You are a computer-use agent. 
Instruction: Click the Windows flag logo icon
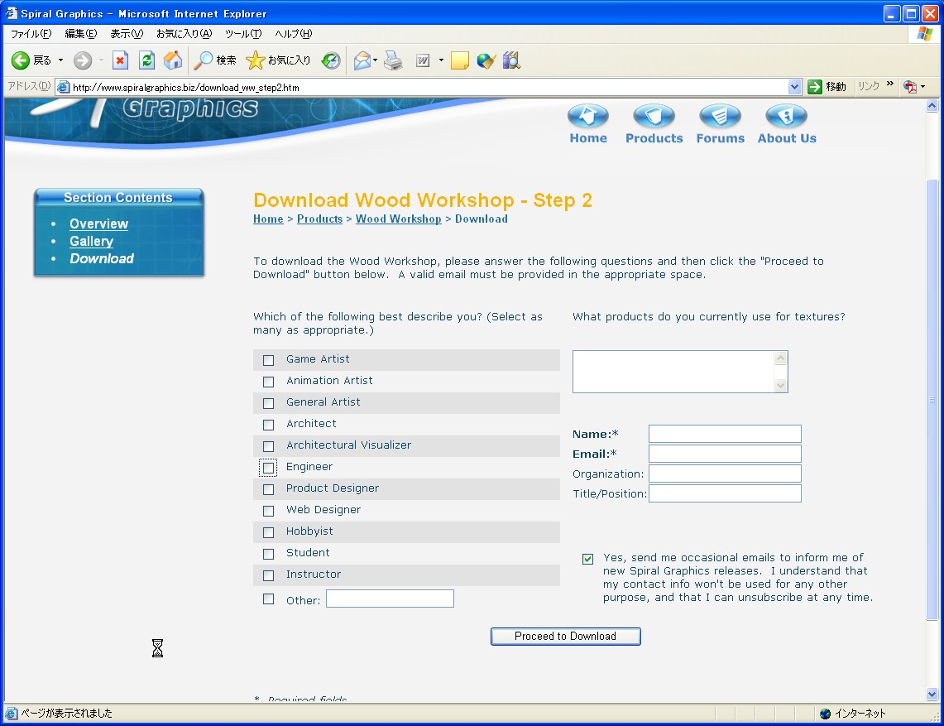(x=925, y=34)
